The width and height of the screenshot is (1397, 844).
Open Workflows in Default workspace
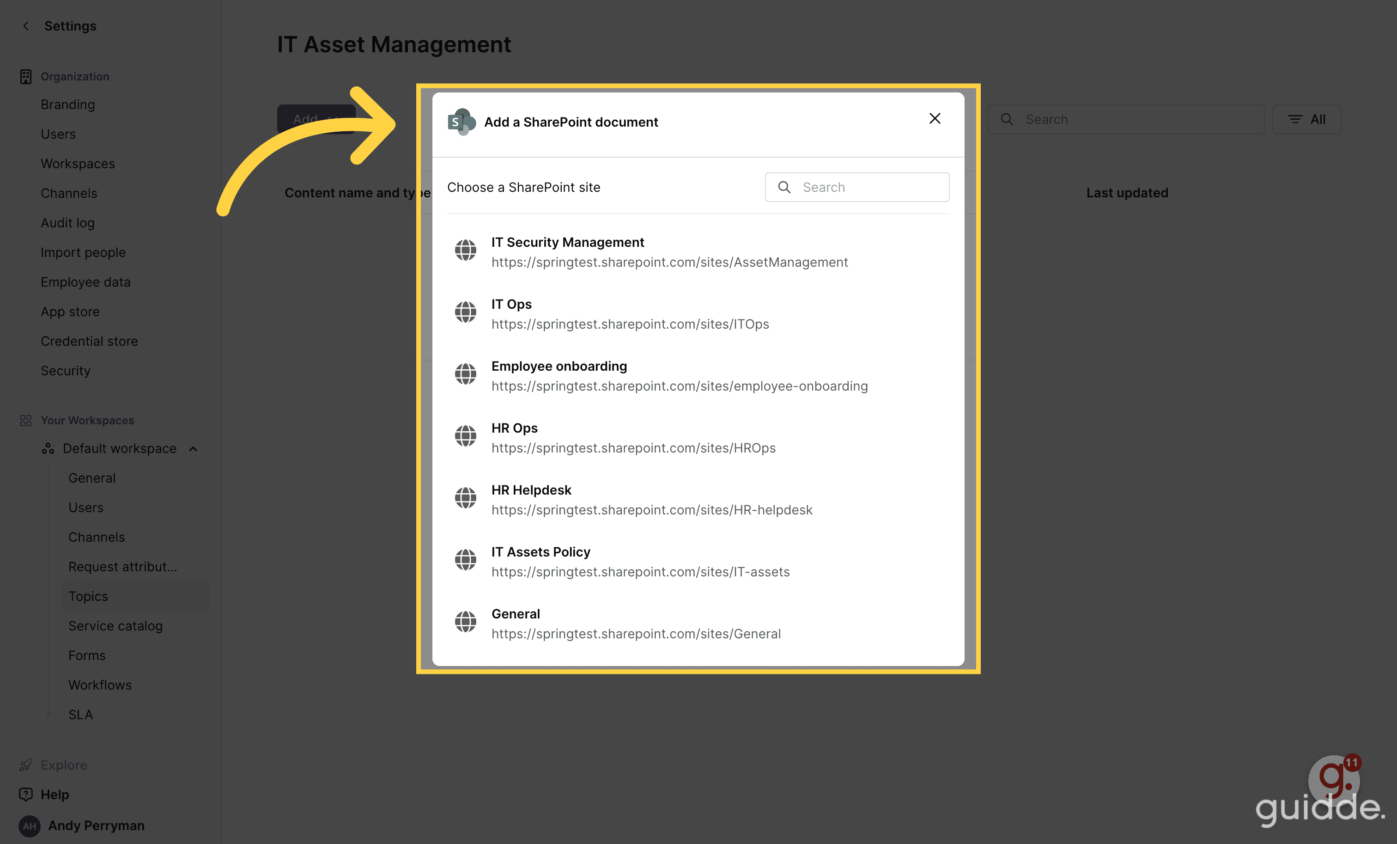(100, 685)
